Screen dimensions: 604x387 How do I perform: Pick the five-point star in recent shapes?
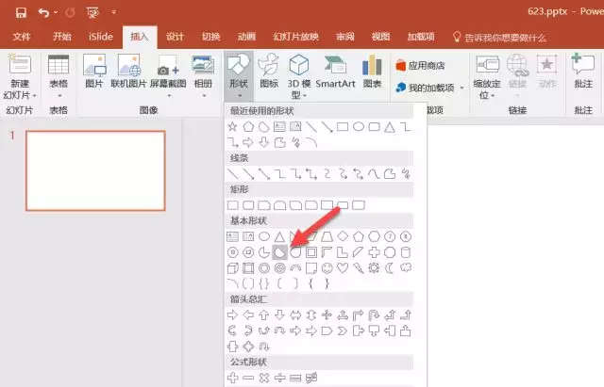coord(232,126)
